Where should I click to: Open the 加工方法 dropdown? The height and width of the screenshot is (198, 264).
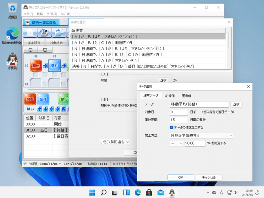202,136
